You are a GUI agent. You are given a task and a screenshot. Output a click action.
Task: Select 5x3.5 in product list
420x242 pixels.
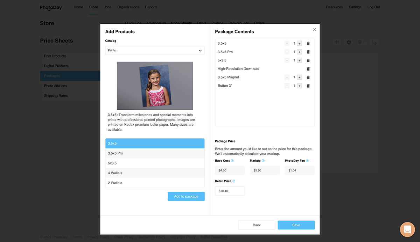155,163
